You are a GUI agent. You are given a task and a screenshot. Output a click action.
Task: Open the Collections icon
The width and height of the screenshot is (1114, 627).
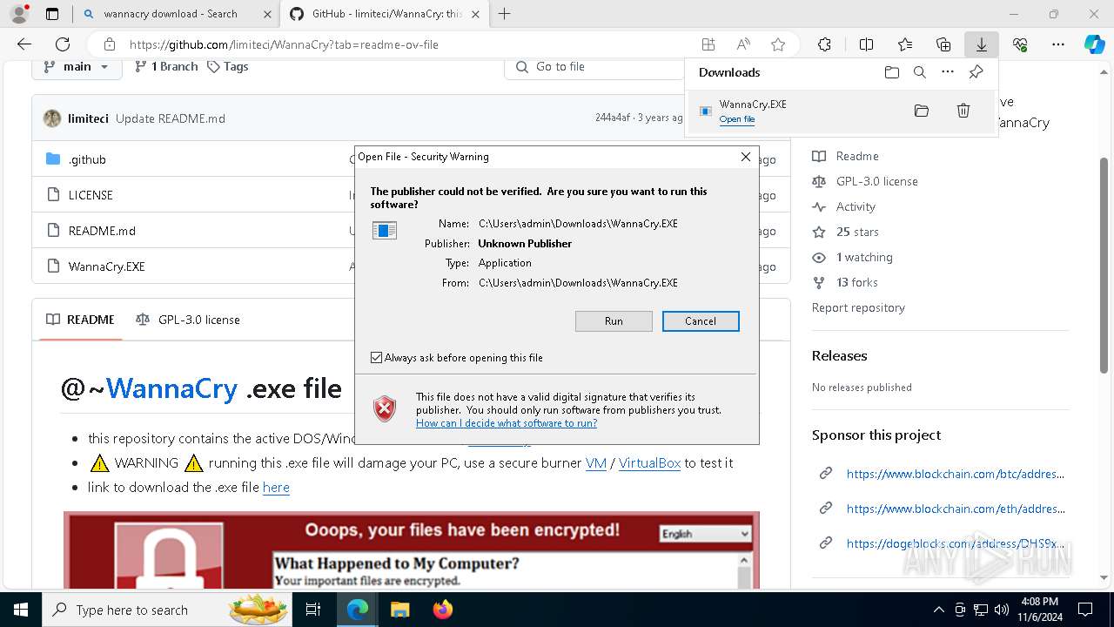point(943,44)
